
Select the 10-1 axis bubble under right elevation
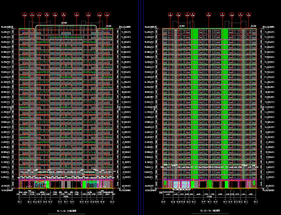[x=256, y=202]
